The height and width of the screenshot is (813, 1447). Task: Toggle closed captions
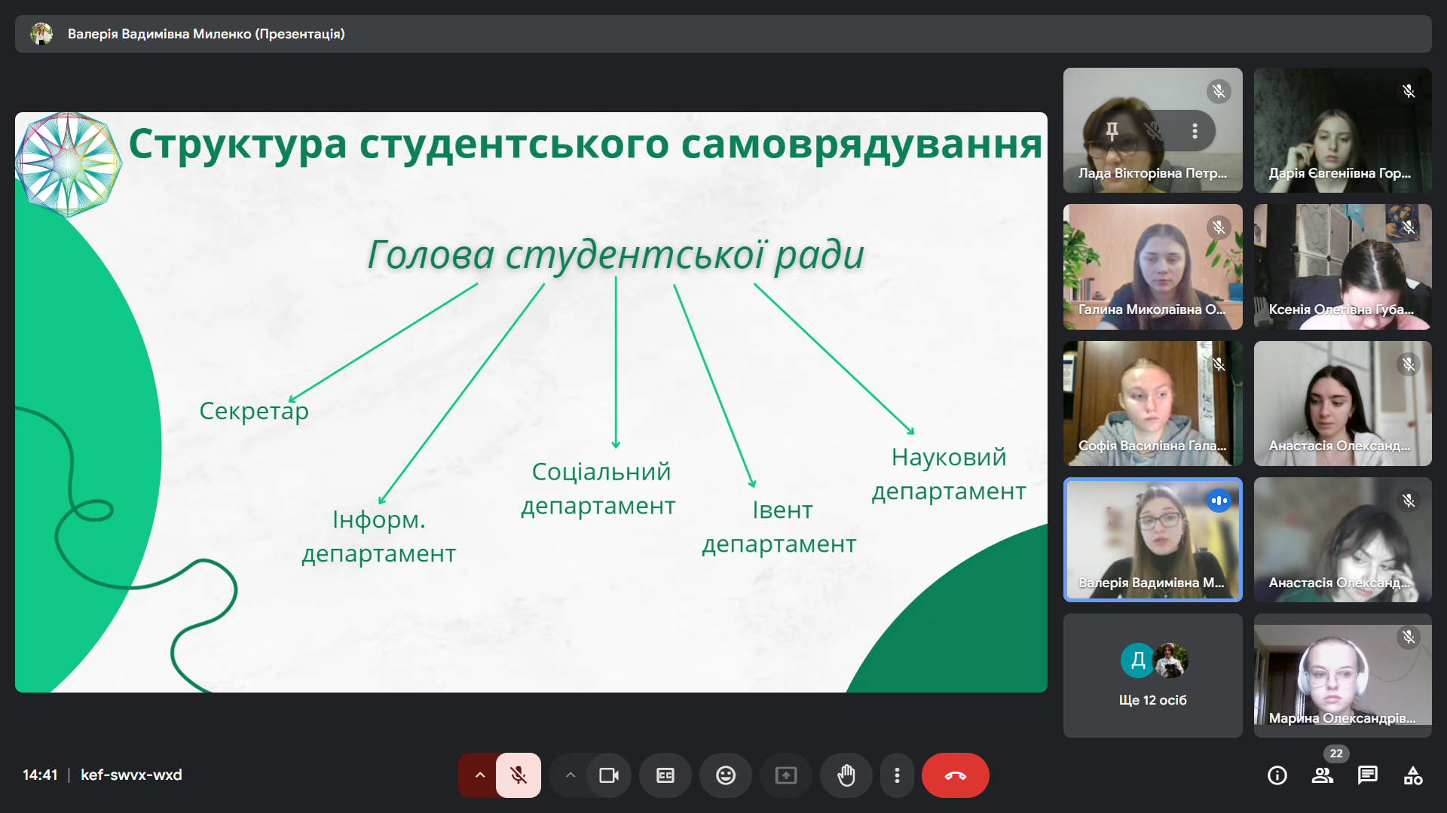coord(665,775)
